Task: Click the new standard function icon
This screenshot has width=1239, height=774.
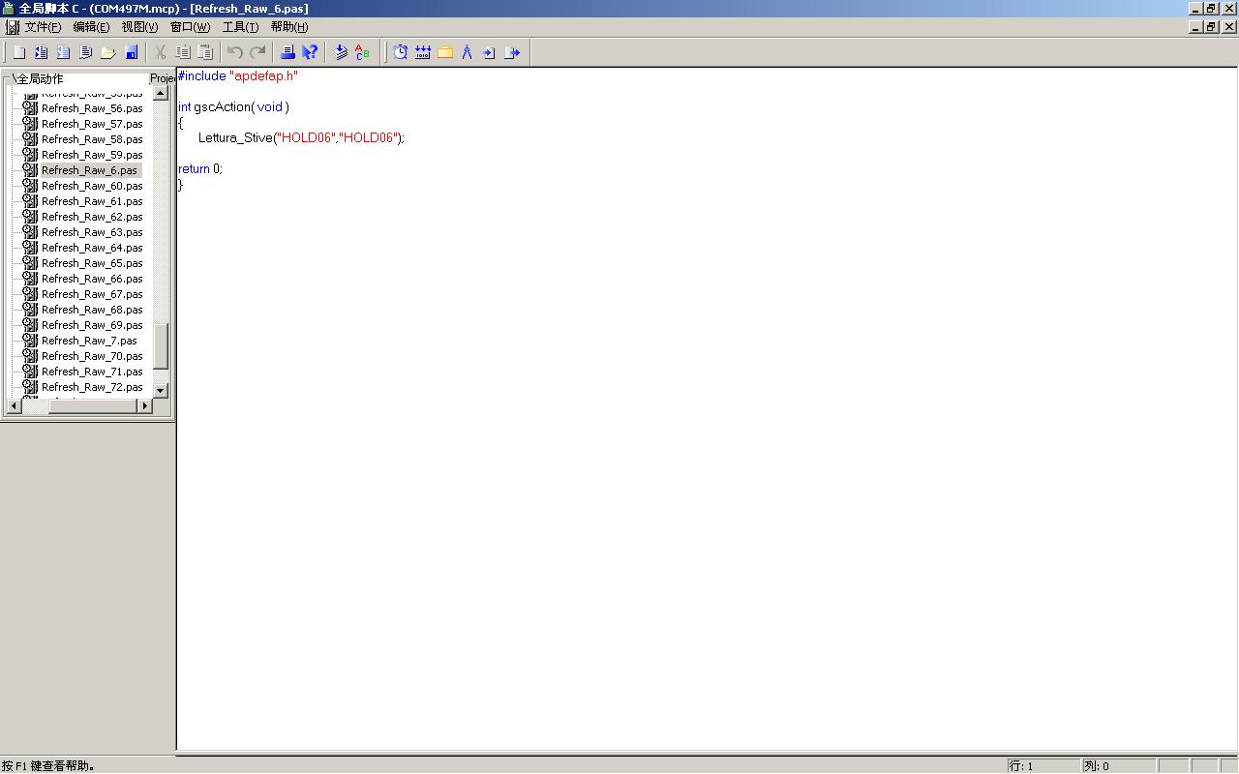Action: click(63, 52)
